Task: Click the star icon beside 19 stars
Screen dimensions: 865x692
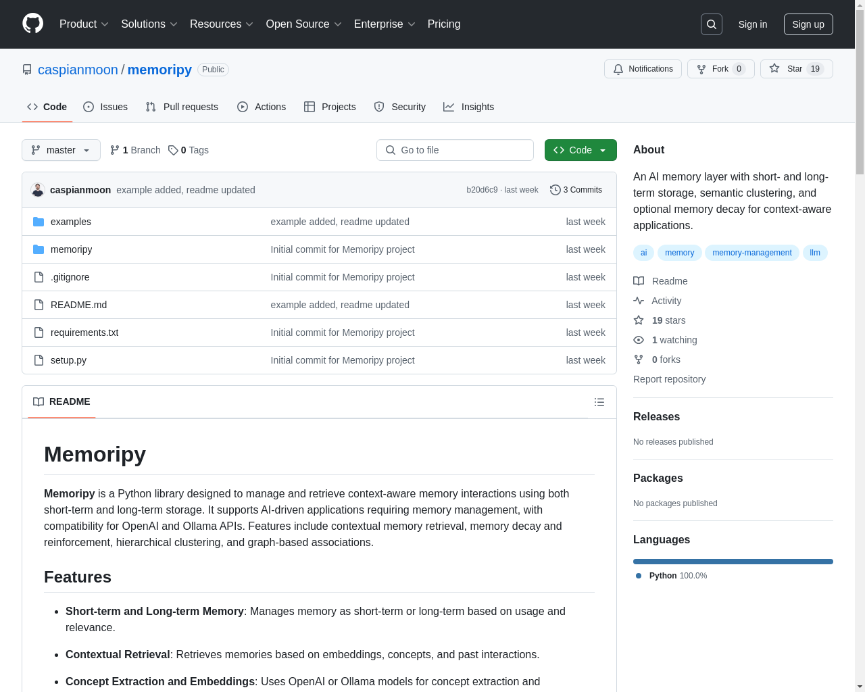Action: click(639, 320)
